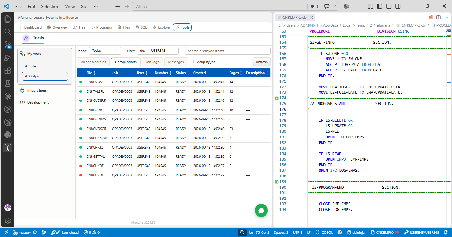Enable Group by job checkbox
The height and width of the screenshot is (237, 452).
pos(191,62)
